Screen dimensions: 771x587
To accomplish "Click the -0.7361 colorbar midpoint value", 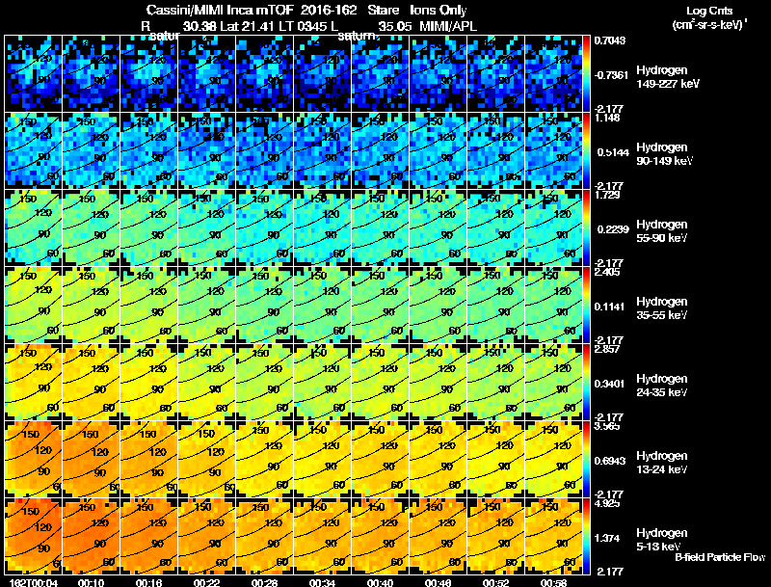I will click(611, 75).
